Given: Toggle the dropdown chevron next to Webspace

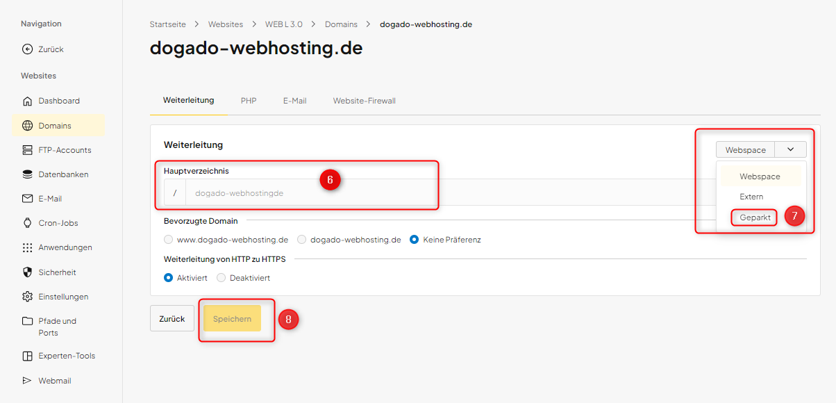Looking at the screenshot, I should click(790, 149).
